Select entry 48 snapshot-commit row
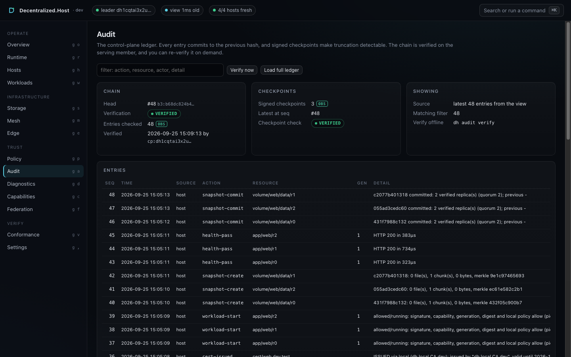The image size is (571, 357). 326,195
